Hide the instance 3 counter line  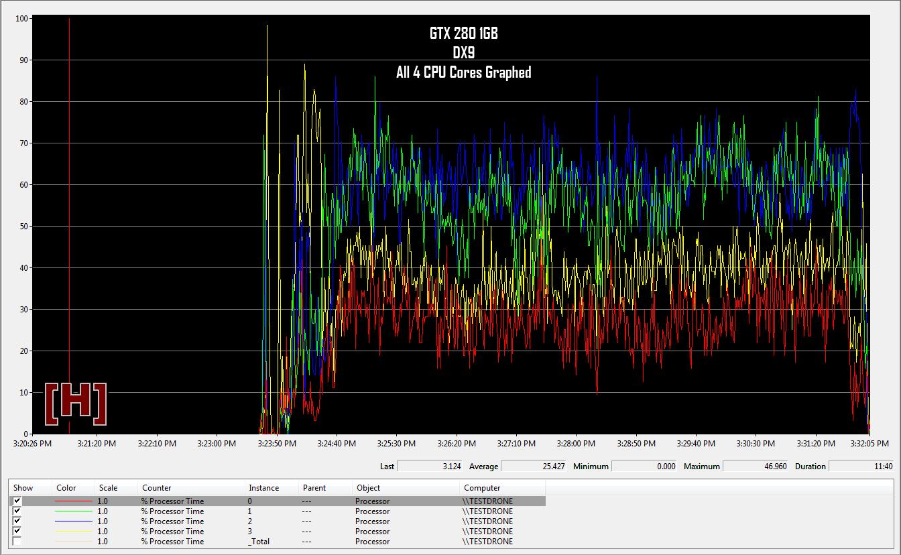click(17, 531)
